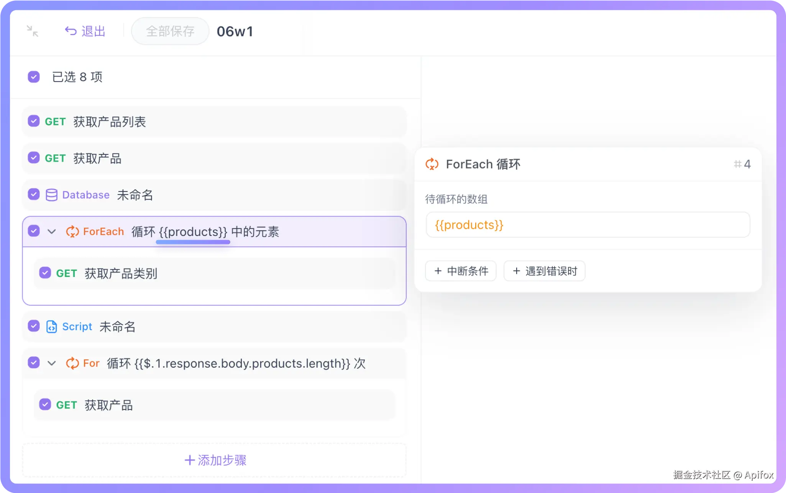Add a 中断条件 break condition
This screenshot has width=786, height=493.
pyautogui.click(x=461, y=271)
